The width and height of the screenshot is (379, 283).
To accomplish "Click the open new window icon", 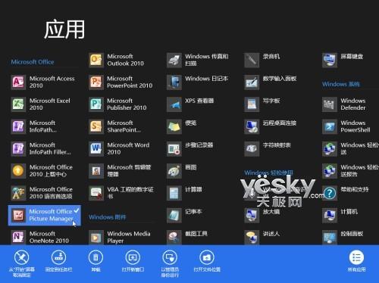I will (133, 257).
